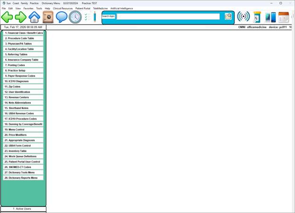Open the checklist with pencil icon

(x=90, y=17)
